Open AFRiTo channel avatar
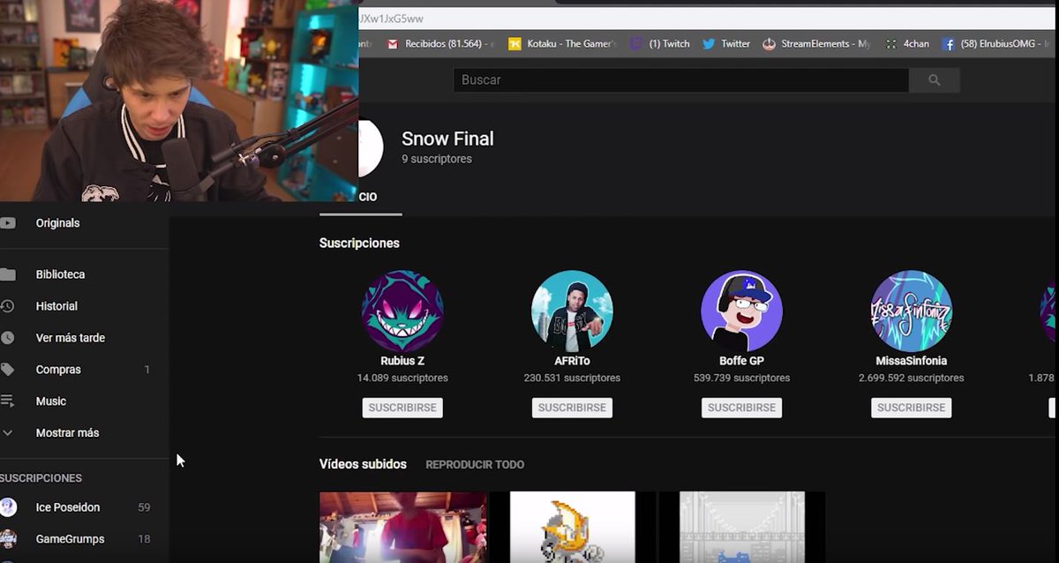Screen dimensions: 1059x563 (x=572, y=311)
